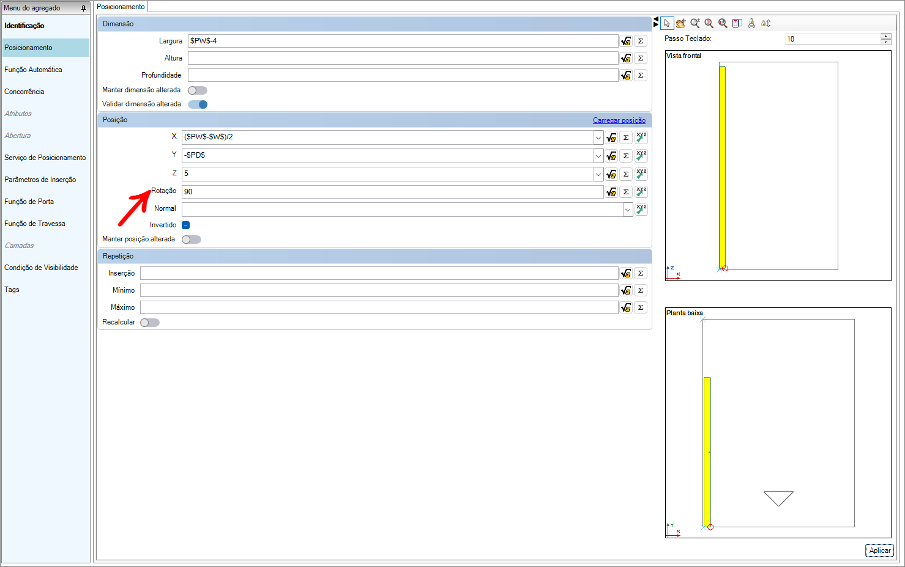Click the XYZ picker for Normal
The width and height of the screenshot is (905, 567).
click(641, 210)
